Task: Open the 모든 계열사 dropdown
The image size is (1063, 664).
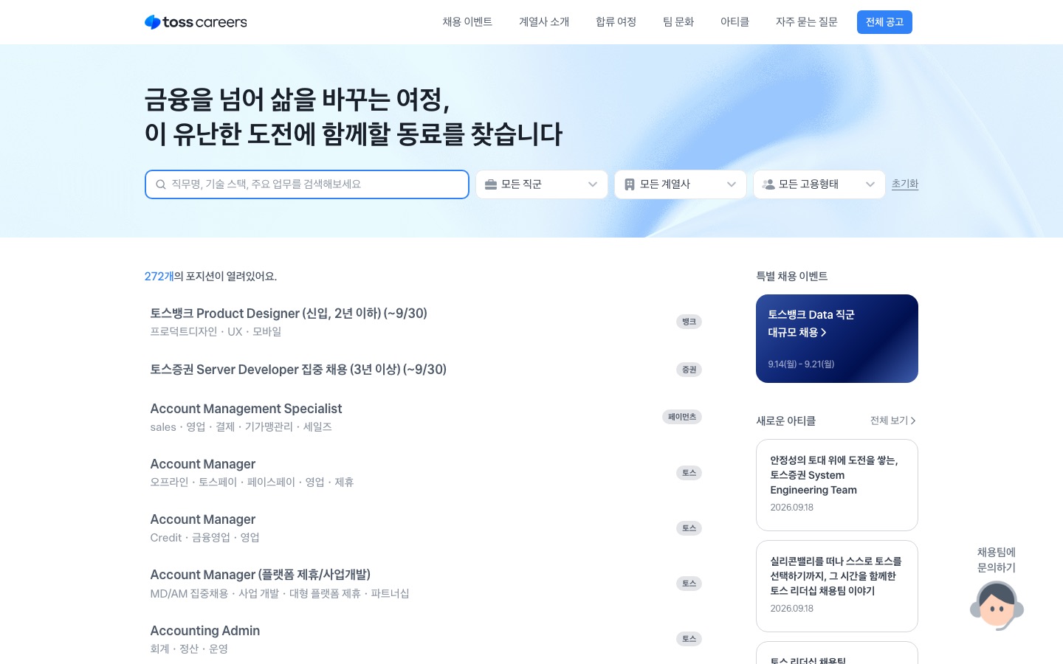Action: (x=681, y=184)
